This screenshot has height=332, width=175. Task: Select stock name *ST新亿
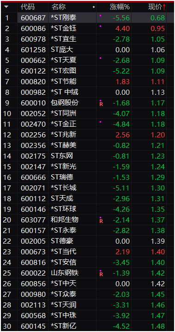click(63, 326)
